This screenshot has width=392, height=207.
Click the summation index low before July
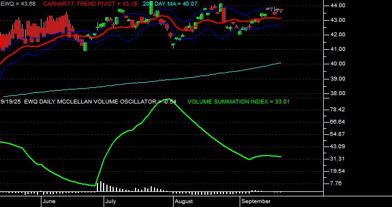[94, 185]
